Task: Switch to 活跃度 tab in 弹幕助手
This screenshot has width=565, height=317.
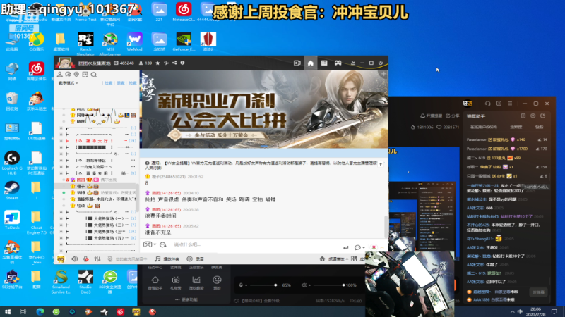Action: (516, 128)
